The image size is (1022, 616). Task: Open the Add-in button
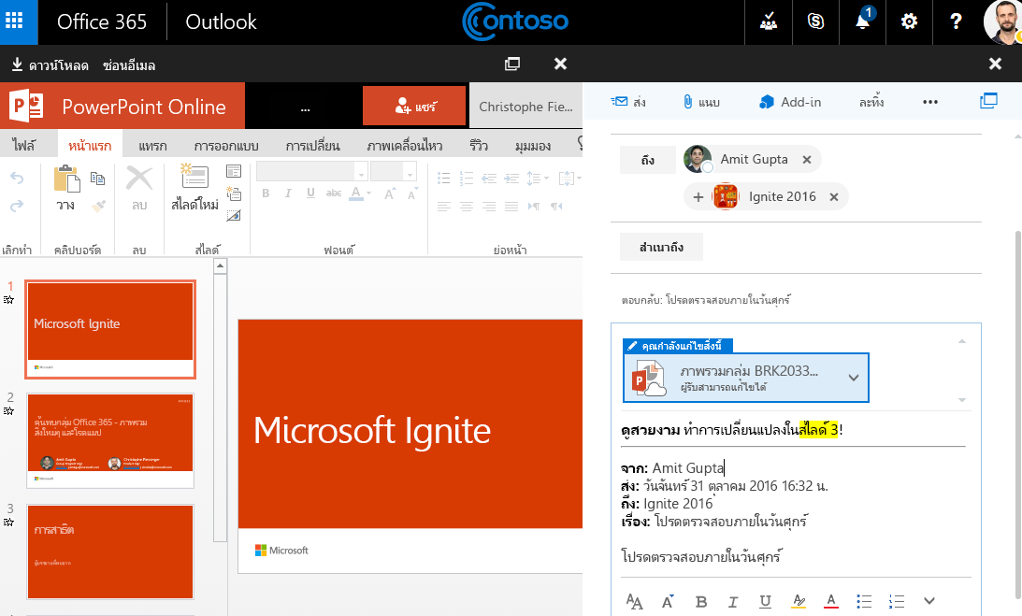point(790,102)
